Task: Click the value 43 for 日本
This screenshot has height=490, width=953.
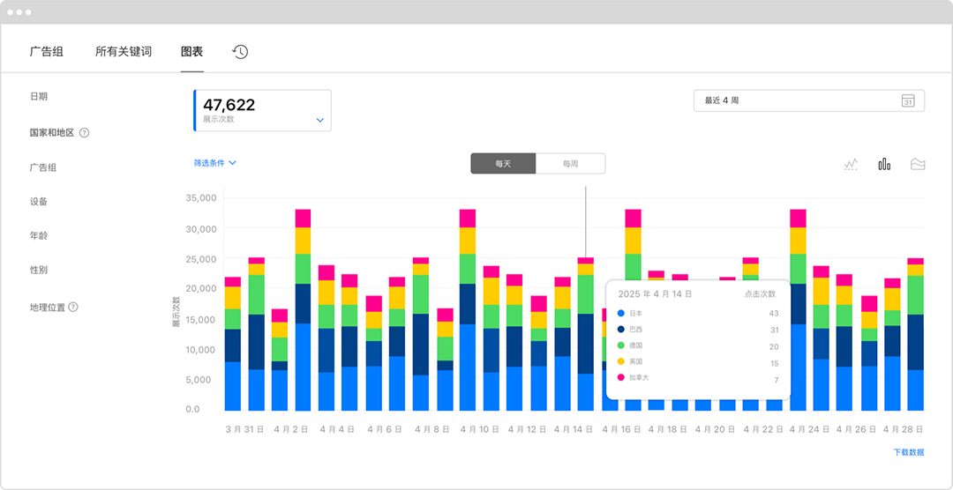Action: (x=773, y=314)
